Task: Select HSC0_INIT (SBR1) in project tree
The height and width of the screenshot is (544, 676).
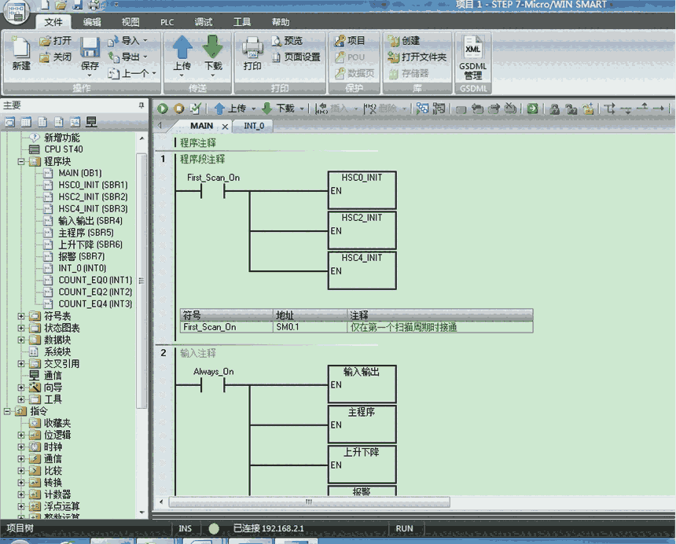Action: (93, 186)
